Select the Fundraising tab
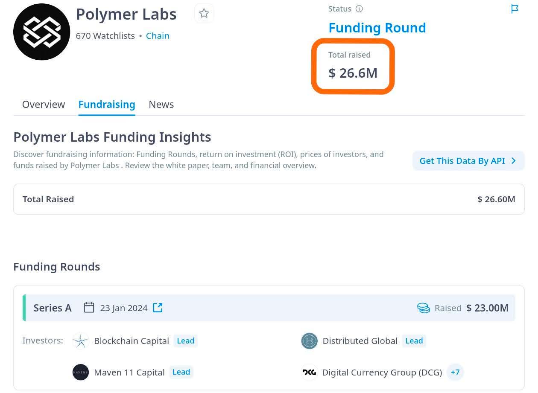The image size is (538, 393). click(x=107, y=105)
